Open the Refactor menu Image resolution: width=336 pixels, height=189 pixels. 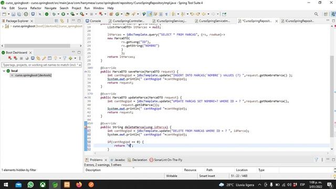click(36, 8)
